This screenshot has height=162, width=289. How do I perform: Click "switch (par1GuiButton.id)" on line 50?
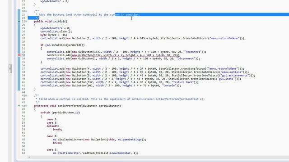(x=60, y=112)
